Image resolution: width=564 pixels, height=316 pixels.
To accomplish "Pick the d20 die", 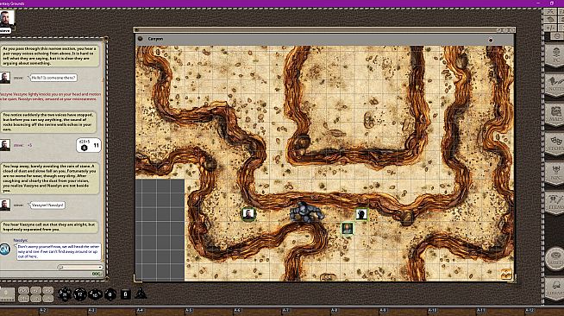I will coord(65,294).
